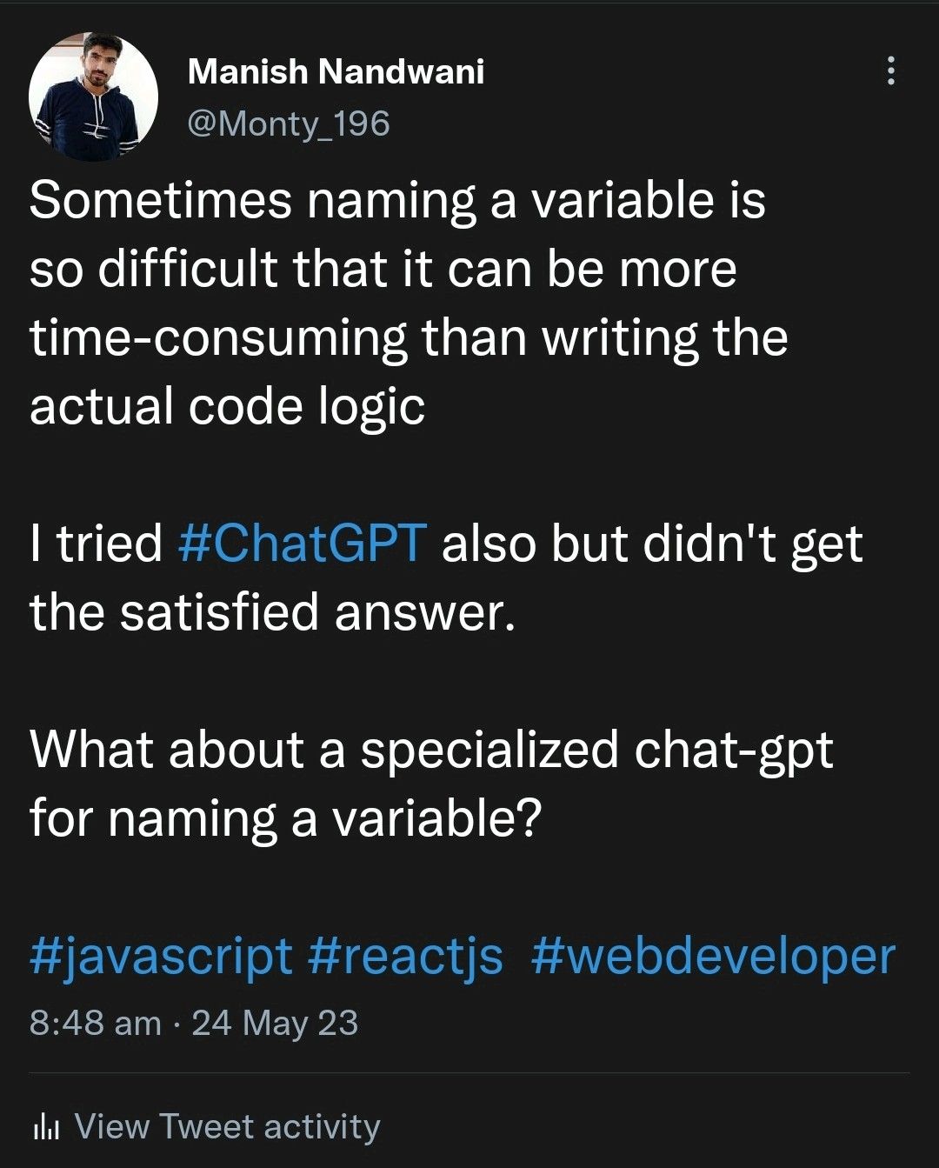The width and height of the screenshot is (939, 1168).
Task: Click the text "the satisfied answer."
Action: pyautogui.click(x=273, y=612)
